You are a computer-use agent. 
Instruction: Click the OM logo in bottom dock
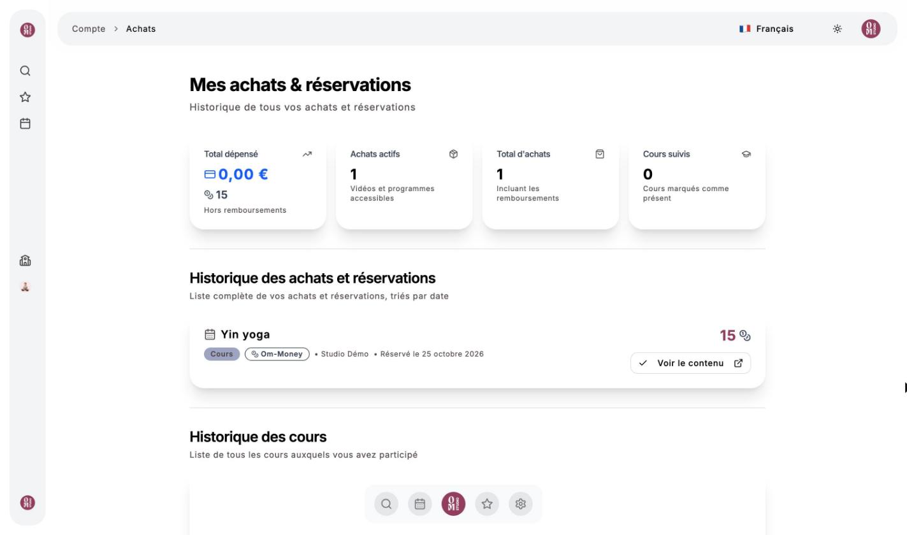[x=453, y=504]
